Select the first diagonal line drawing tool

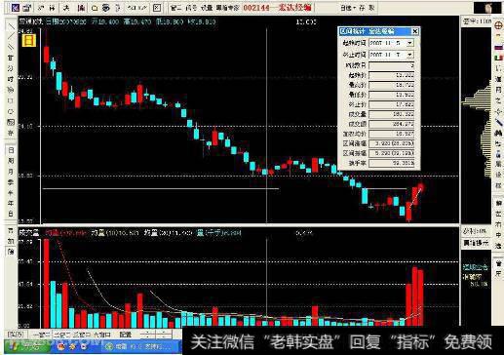(x=11, y=26)
